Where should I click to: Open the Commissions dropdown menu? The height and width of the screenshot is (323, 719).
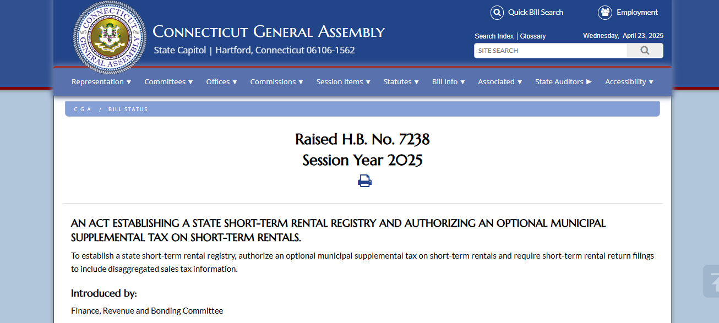276,81
